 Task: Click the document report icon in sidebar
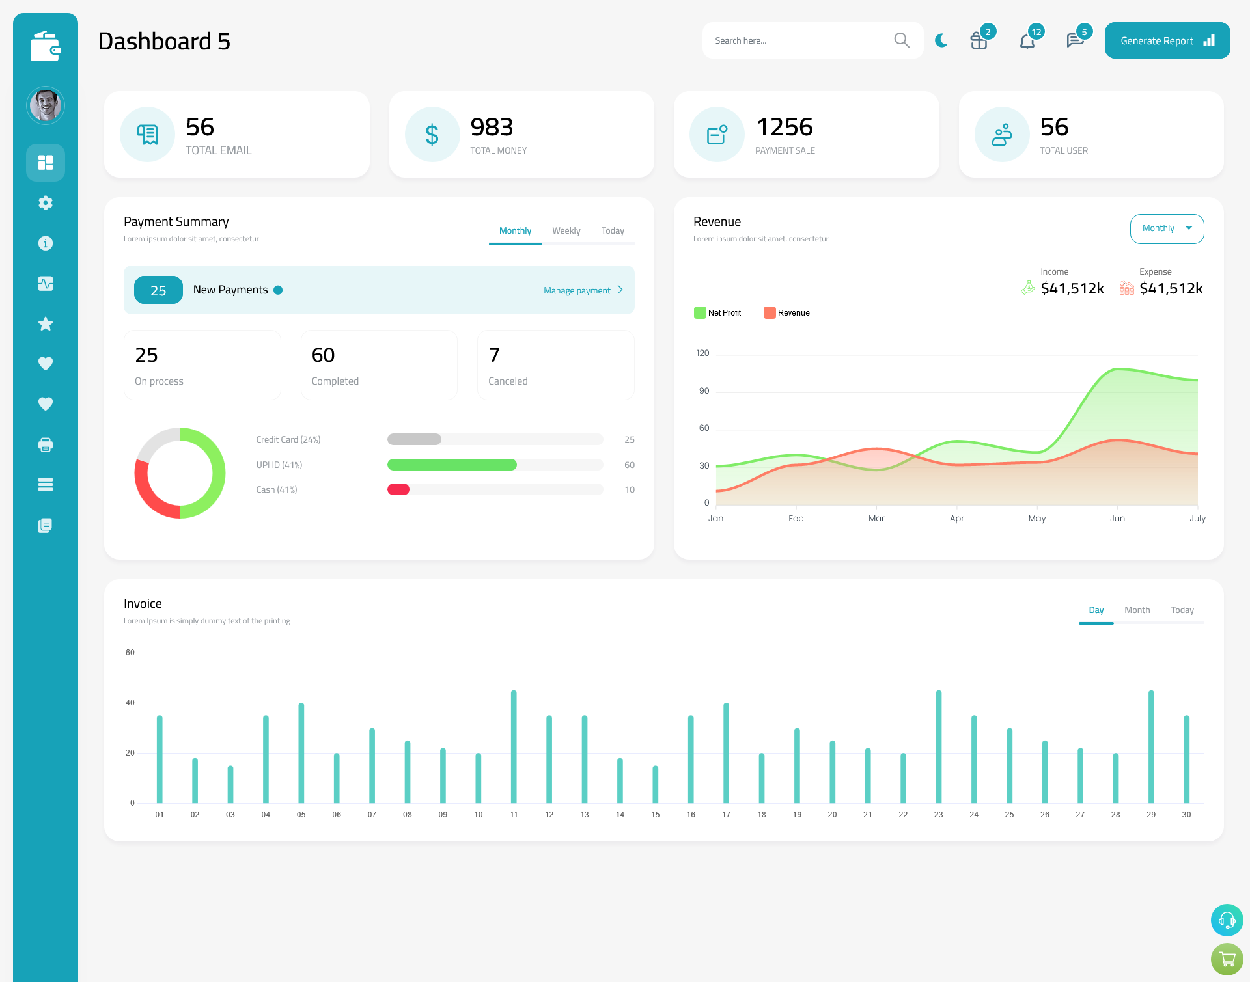pyautogui.click(x=46, y=525)
